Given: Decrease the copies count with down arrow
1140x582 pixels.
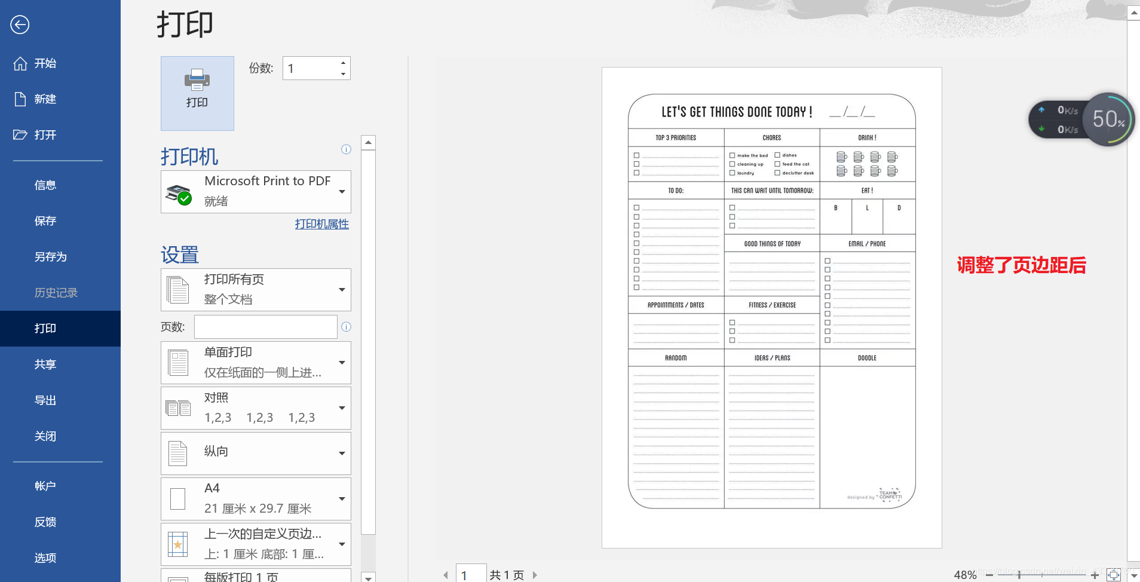Looking at the screenshot, I should click(x=344, y=74).
